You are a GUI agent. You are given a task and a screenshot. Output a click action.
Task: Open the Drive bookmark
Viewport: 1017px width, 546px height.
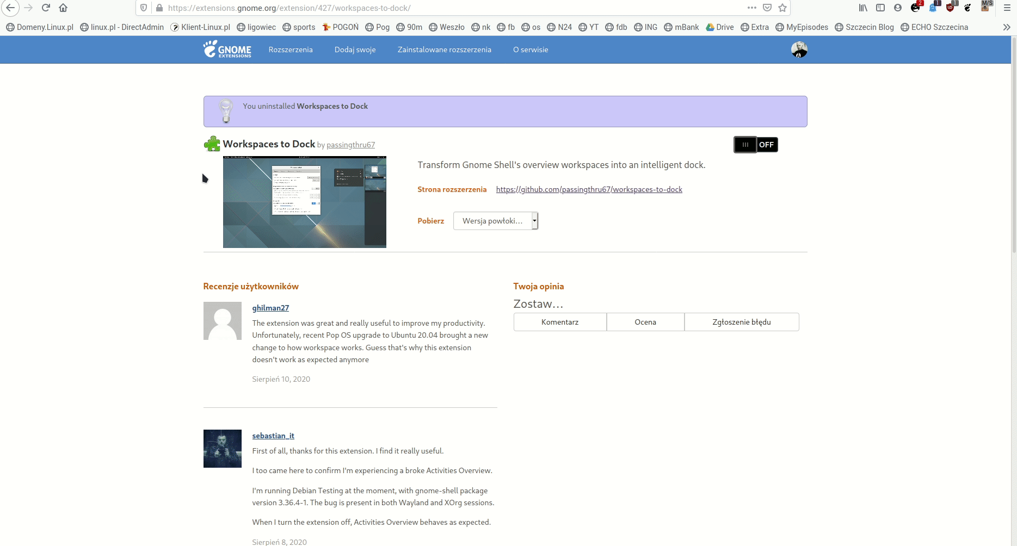tap(719, 27)
